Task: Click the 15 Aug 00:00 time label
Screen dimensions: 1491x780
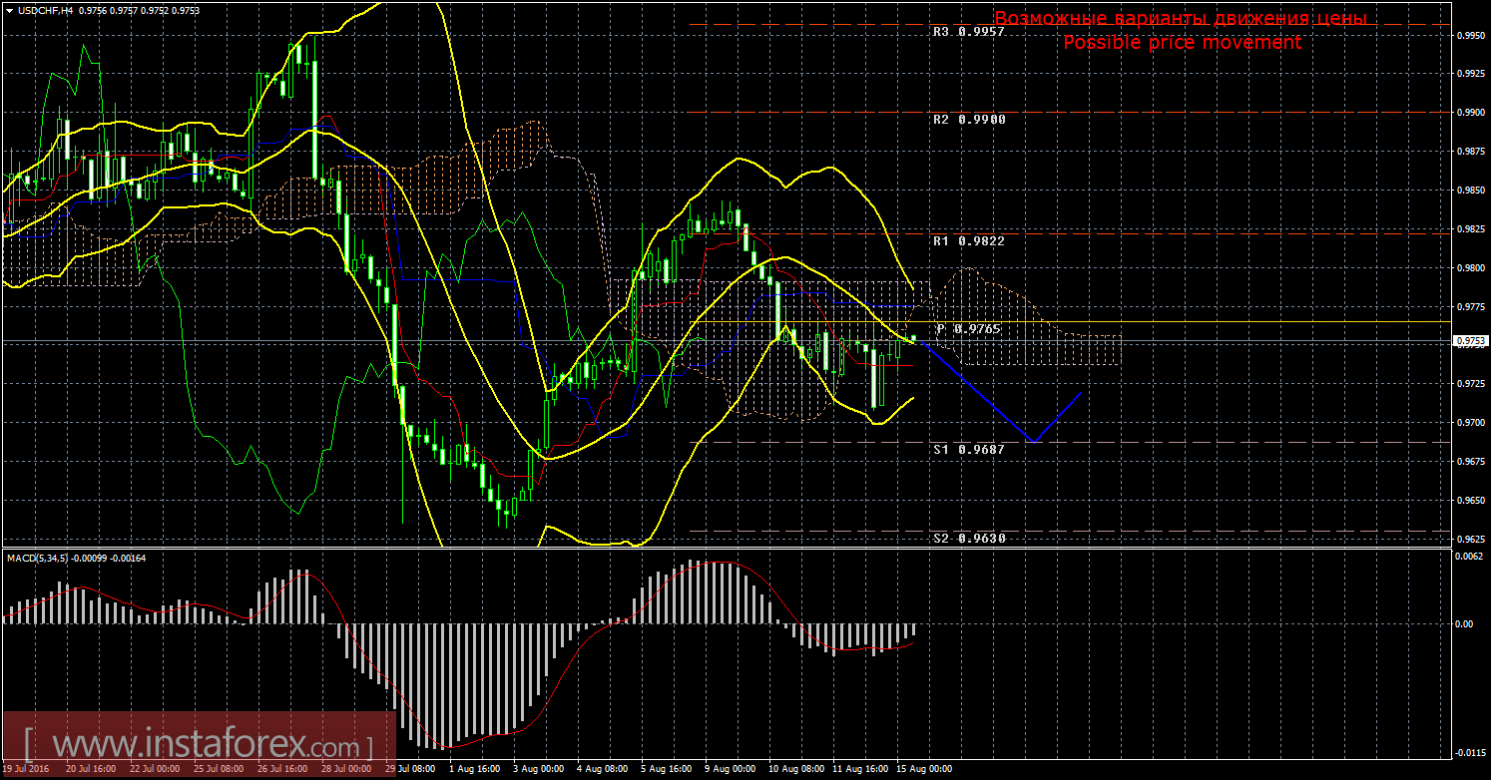Action: coord(923,770)
